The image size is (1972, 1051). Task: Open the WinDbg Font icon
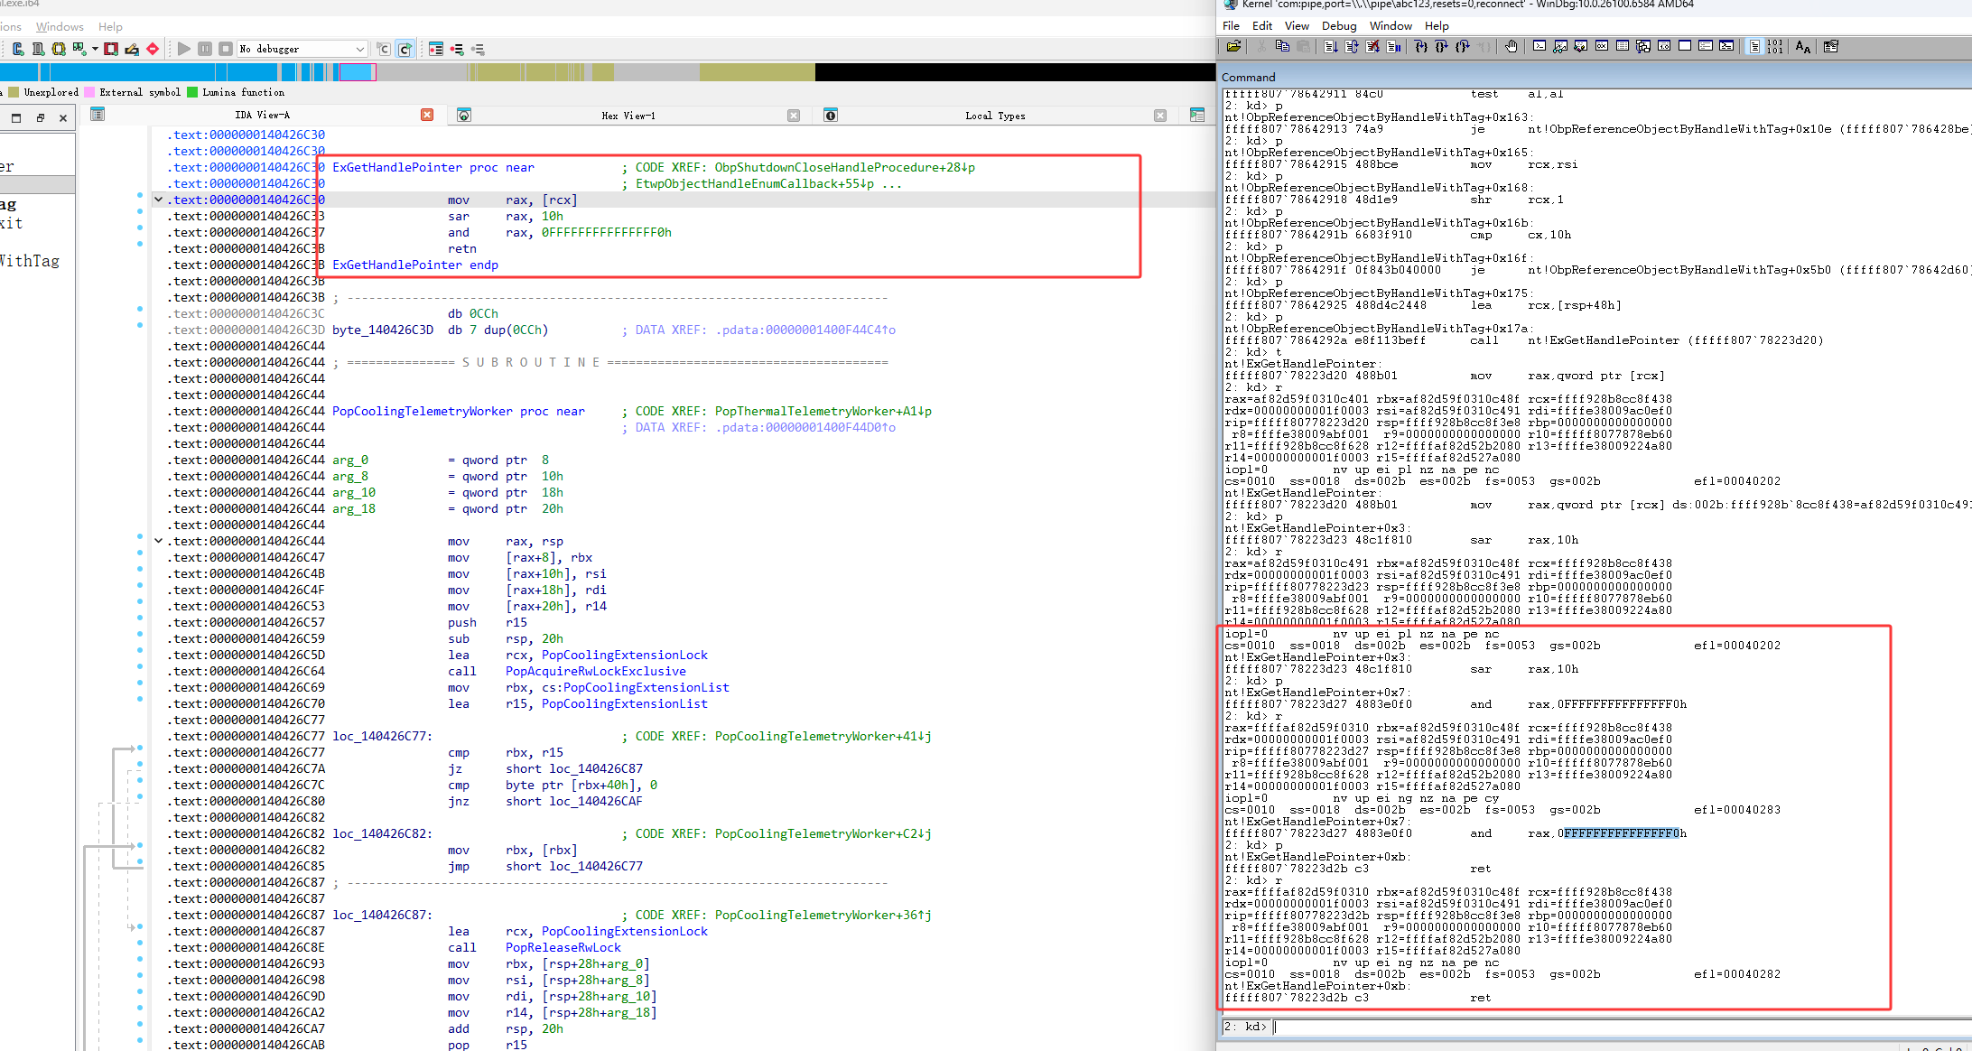click(1802, 47)
